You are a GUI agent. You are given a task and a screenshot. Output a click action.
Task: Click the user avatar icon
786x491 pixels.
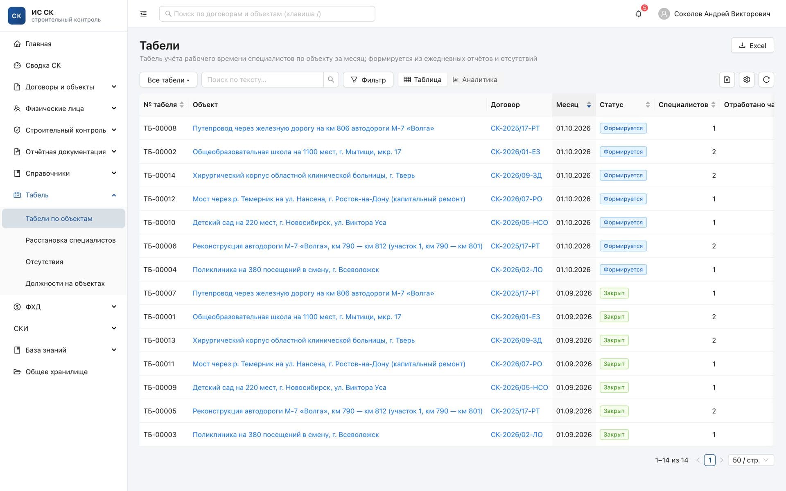click(664, 14)
